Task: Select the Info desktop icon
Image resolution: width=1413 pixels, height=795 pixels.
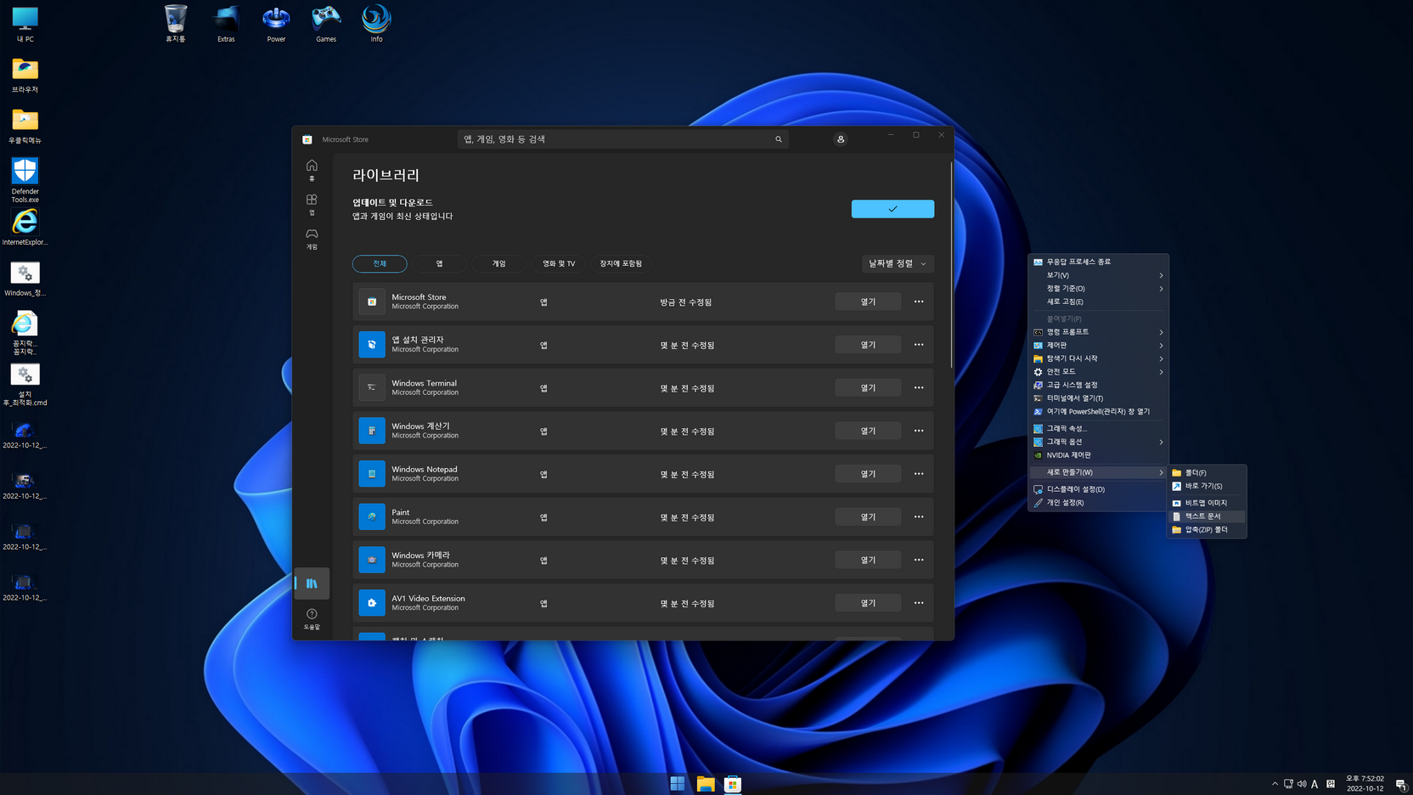Action: coord(376,24)
